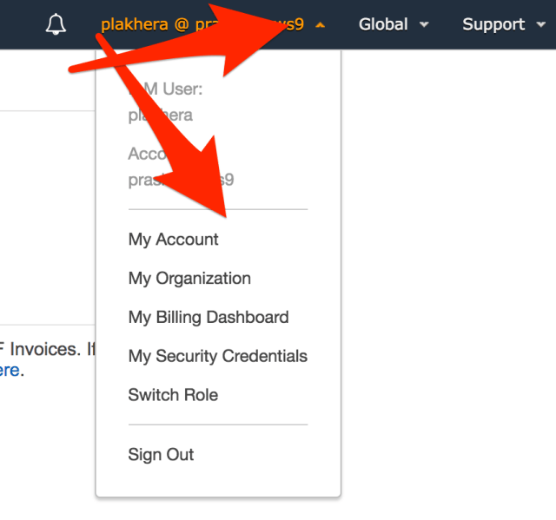
Task: Choose My Security Credentials
Action: 218,357
